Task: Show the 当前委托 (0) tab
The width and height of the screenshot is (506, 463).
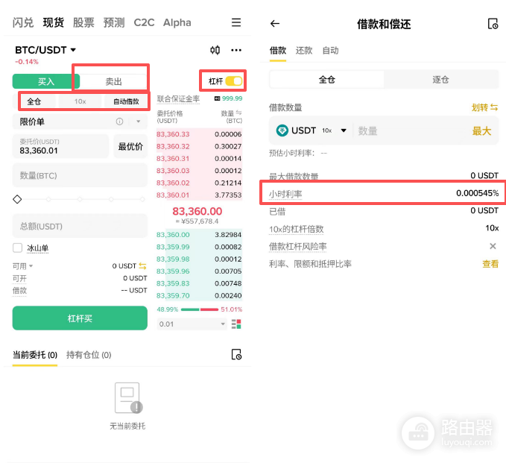Action: click(35, 355)
